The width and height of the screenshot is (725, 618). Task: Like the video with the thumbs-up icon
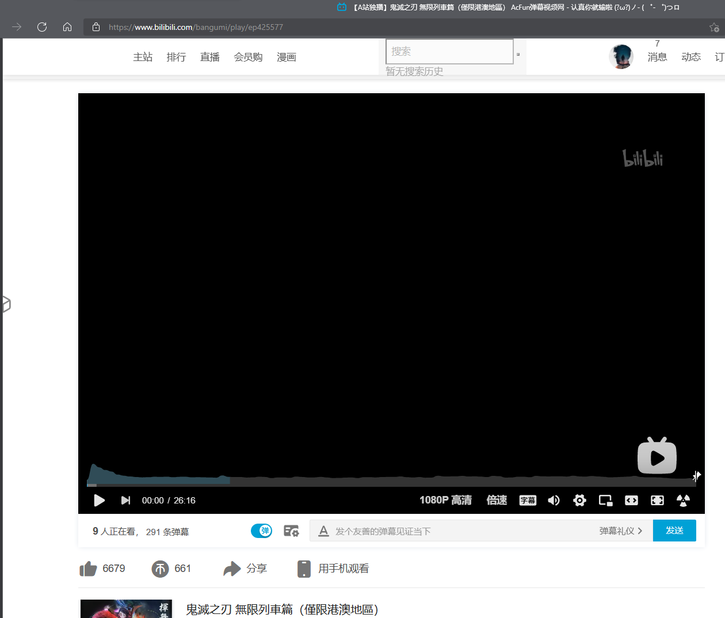tap(88, 569)
